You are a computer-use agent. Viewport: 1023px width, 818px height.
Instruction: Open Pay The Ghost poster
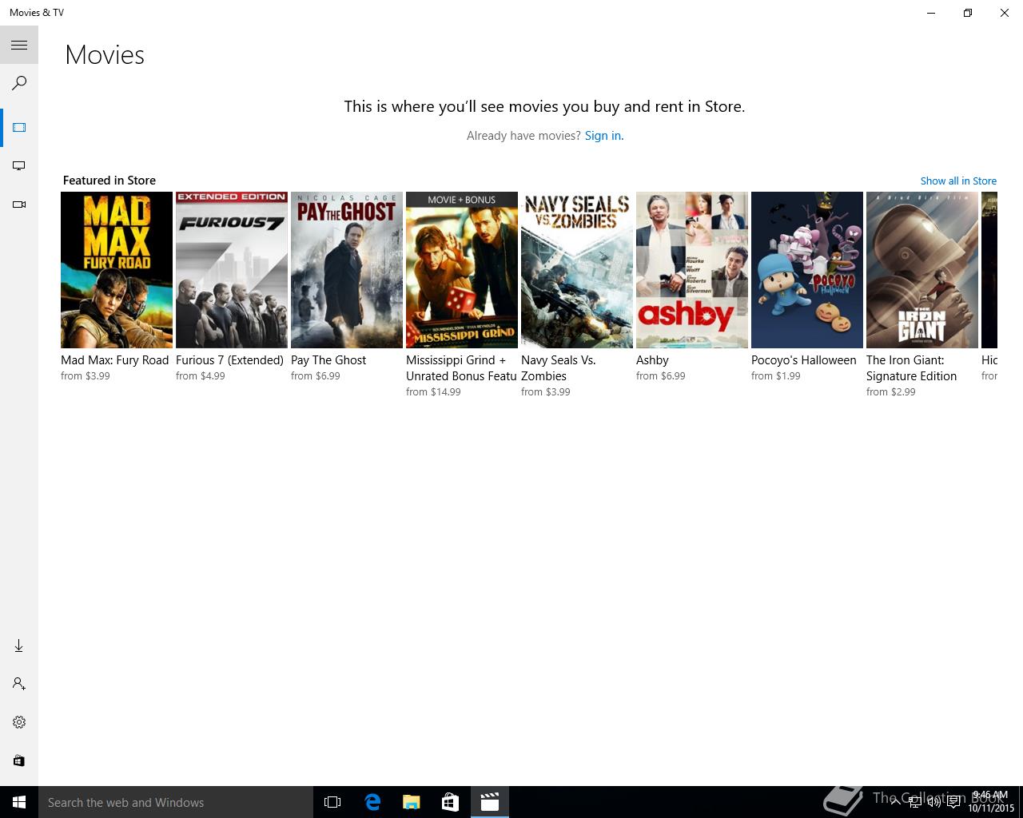347,270
